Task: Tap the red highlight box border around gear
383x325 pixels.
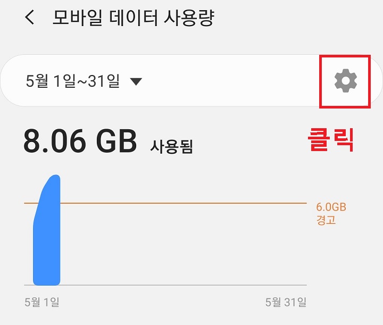Action: tap(345, 56)
